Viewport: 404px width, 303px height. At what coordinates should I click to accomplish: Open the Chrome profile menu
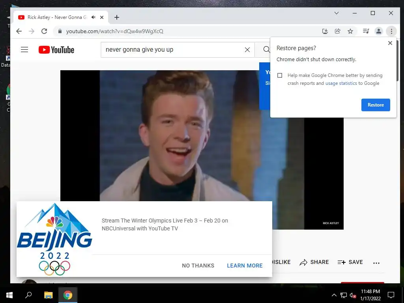378,31
